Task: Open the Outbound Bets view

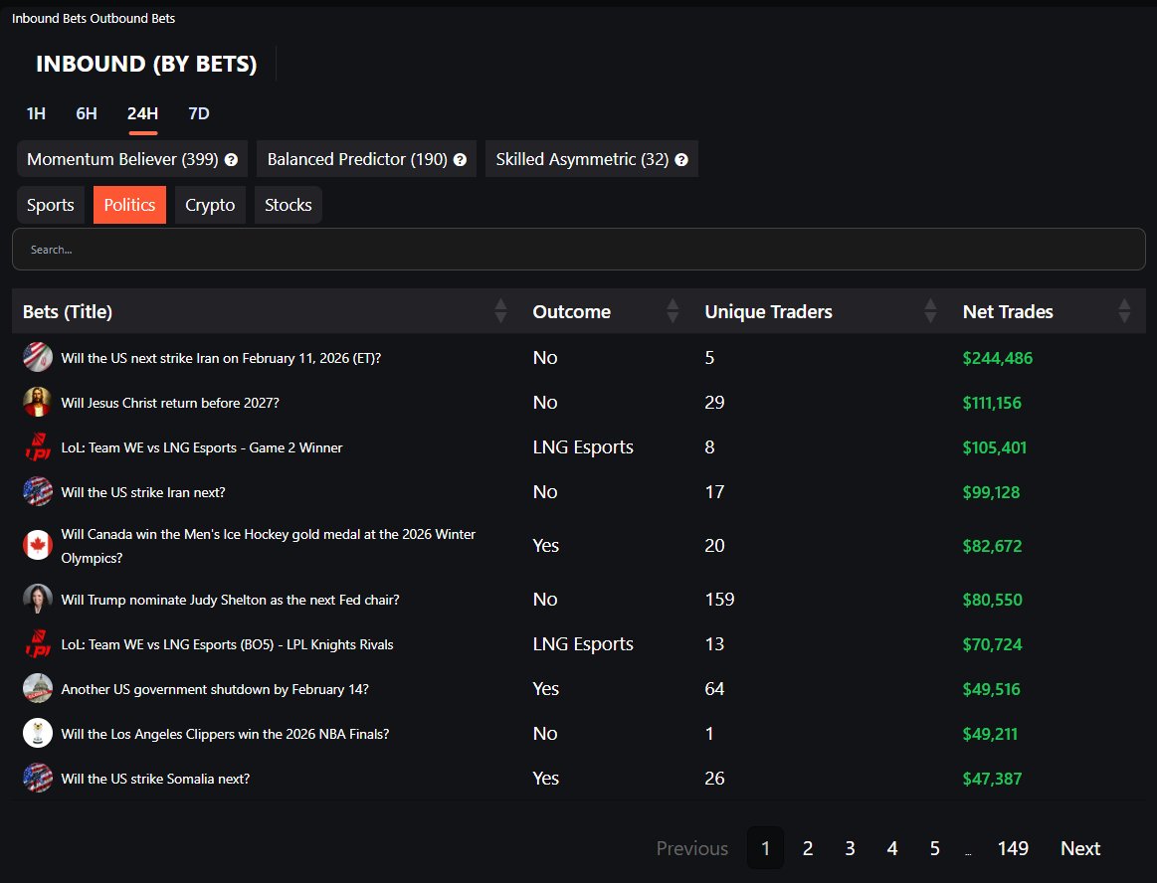Action: (133, 19)
